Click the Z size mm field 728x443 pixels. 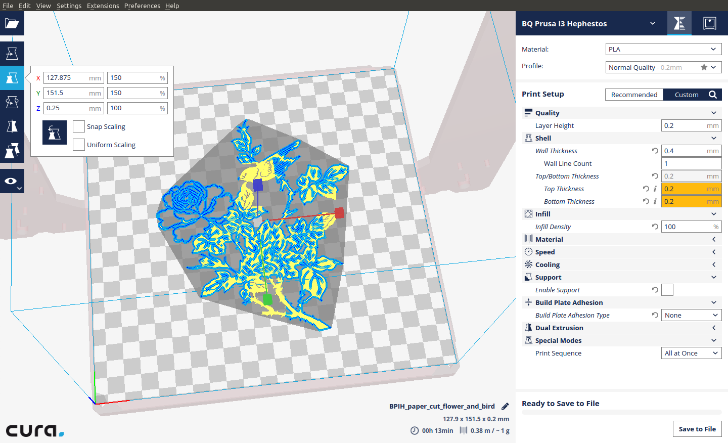(x=74, y=108)
